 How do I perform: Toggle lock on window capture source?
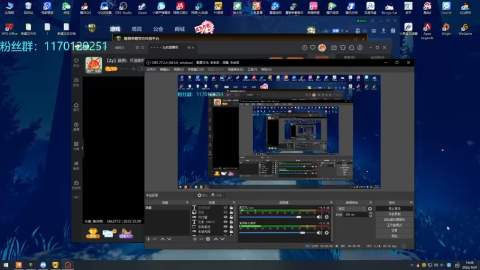[x=231, y=227]
